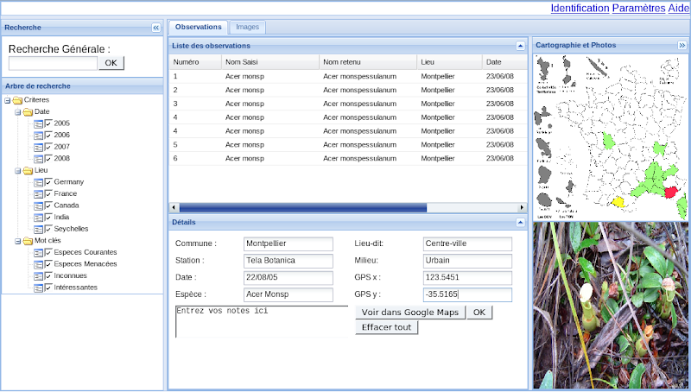The width and height of the screenshot is (691, 392).
Task: Click the leaf icon beside 2007
Action: [39, 147]
